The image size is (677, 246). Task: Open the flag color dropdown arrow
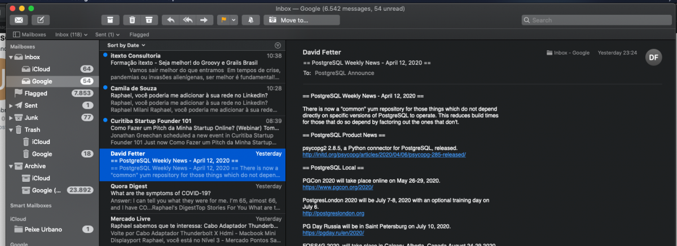pos(234,20)
